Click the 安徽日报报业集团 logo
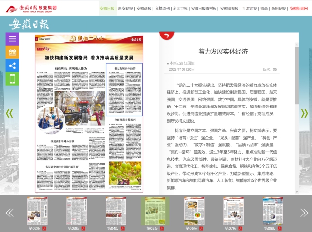 (32, 8)
